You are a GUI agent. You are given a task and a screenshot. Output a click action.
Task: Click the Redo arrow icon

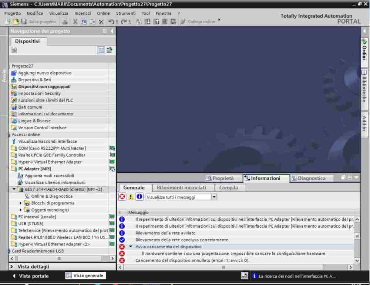click(x=124, y=22)
